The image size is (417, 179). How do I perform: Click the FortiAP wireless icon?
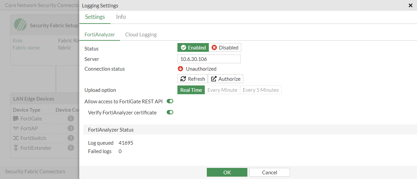(16, 129)
